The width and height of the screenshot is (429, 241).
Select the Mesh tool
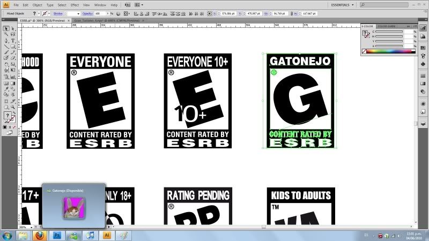6,84
